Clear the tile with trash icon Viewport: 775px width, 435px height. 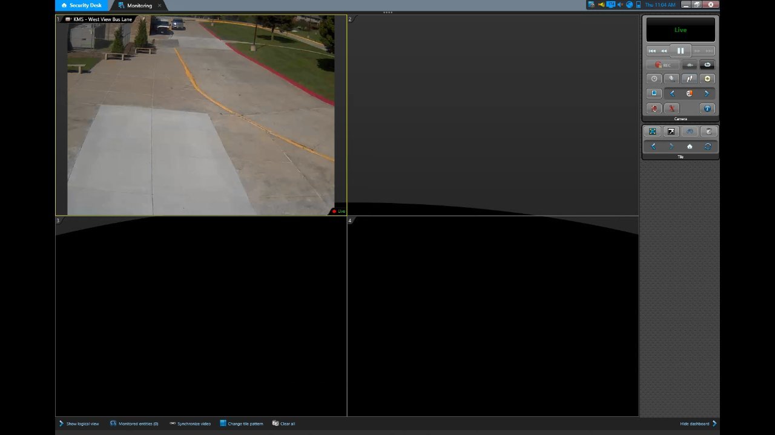point(708,132)
